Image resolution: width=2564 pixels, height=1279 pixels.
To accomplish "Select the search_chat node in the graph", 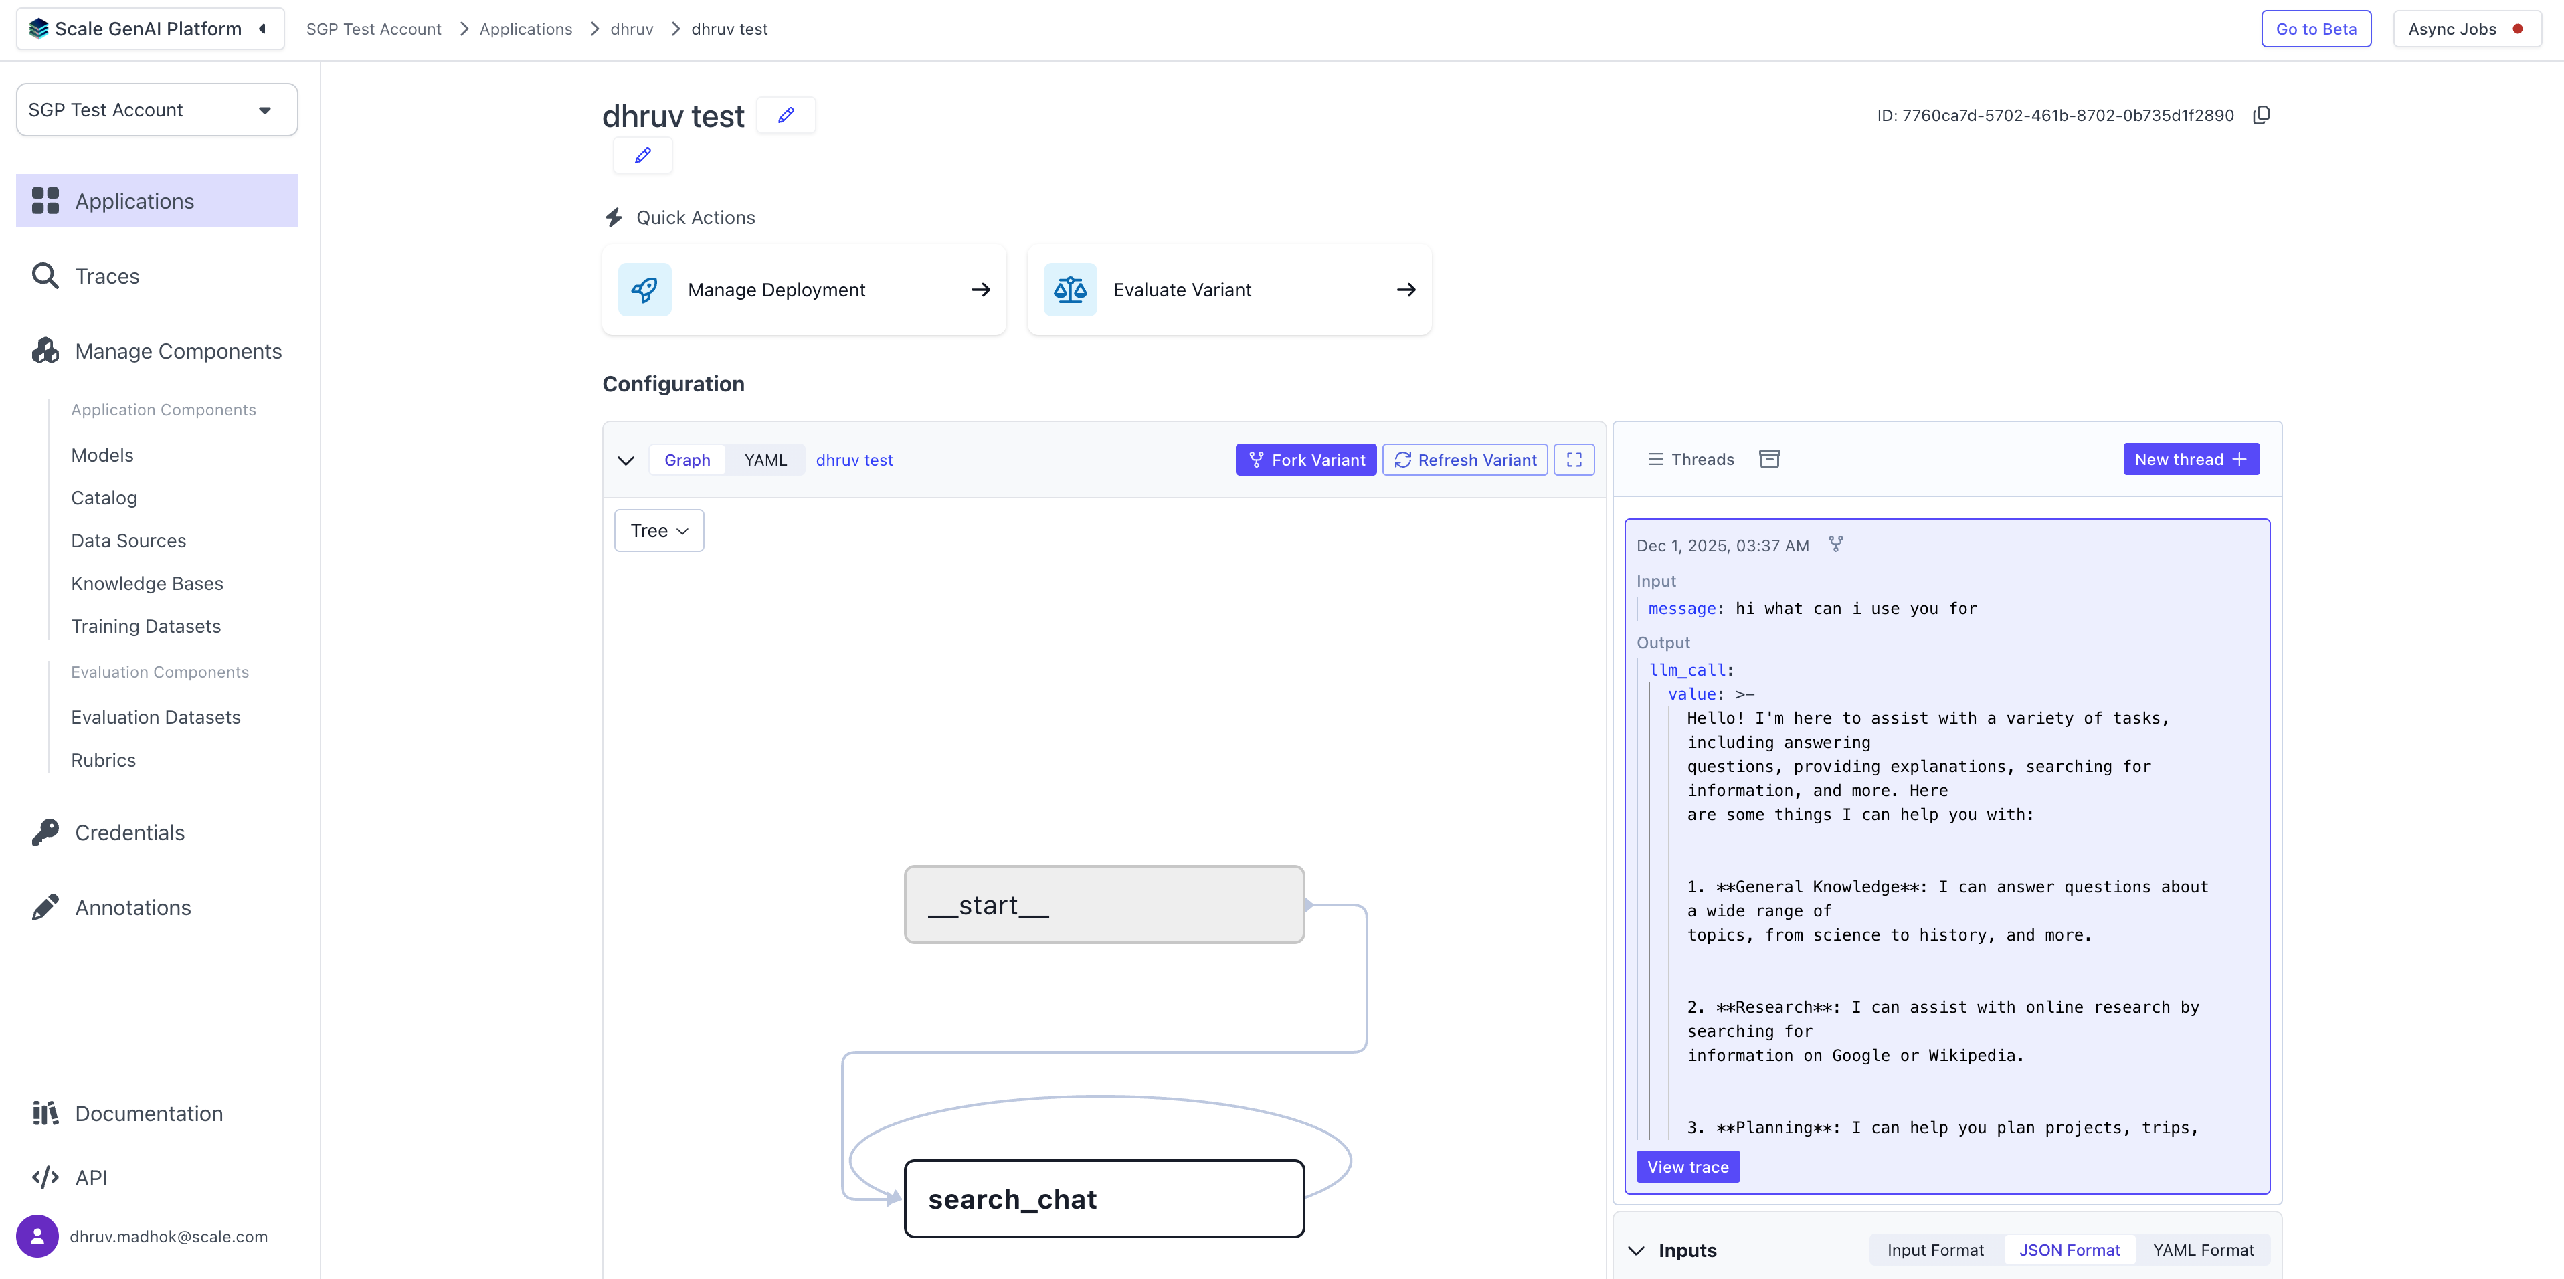I will [1103, 1198].
